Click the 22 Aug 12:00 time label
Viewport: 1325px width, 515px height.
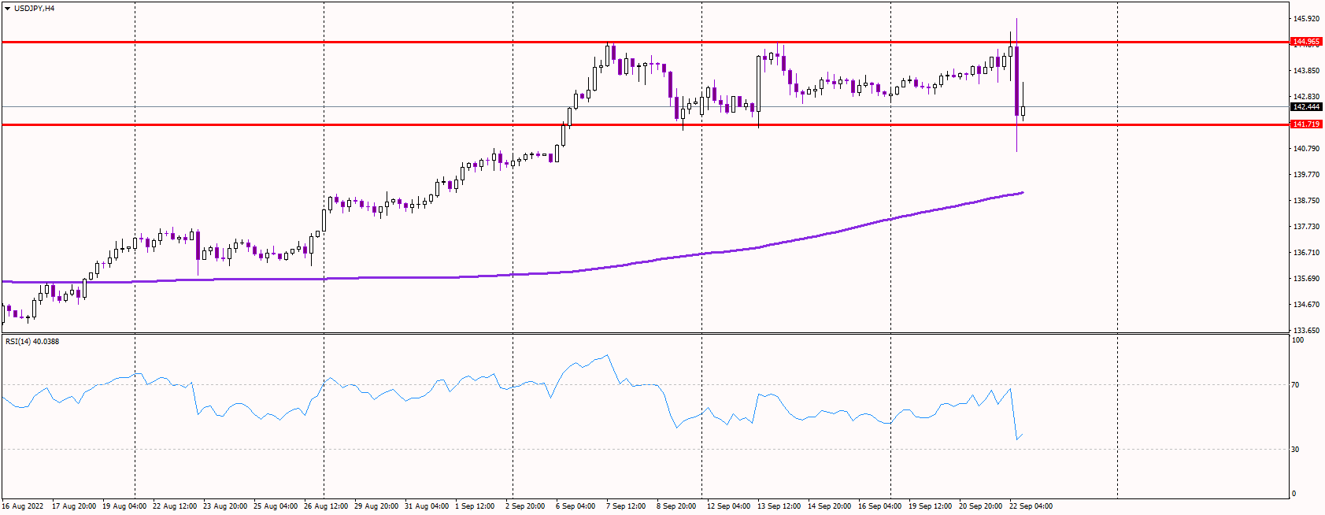pos(175,506)
